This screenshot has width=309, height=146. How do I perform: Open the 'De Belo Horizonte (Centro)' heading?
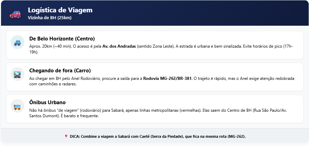pyautogui.click(x=62, y=39)
